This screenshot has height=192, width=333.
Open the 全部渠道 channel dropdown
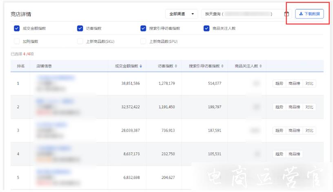[x=182, y=14]
